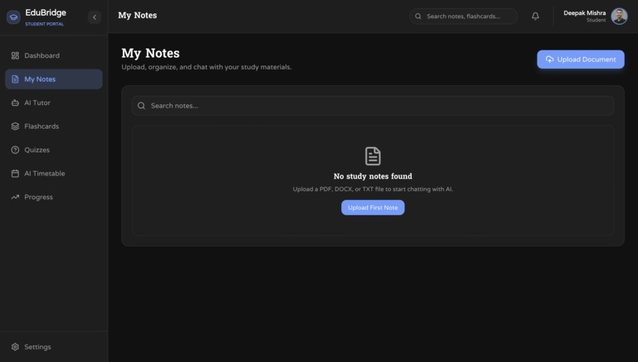Open AI Timetable page
The image size is (638, 362).
click(54, 173)
